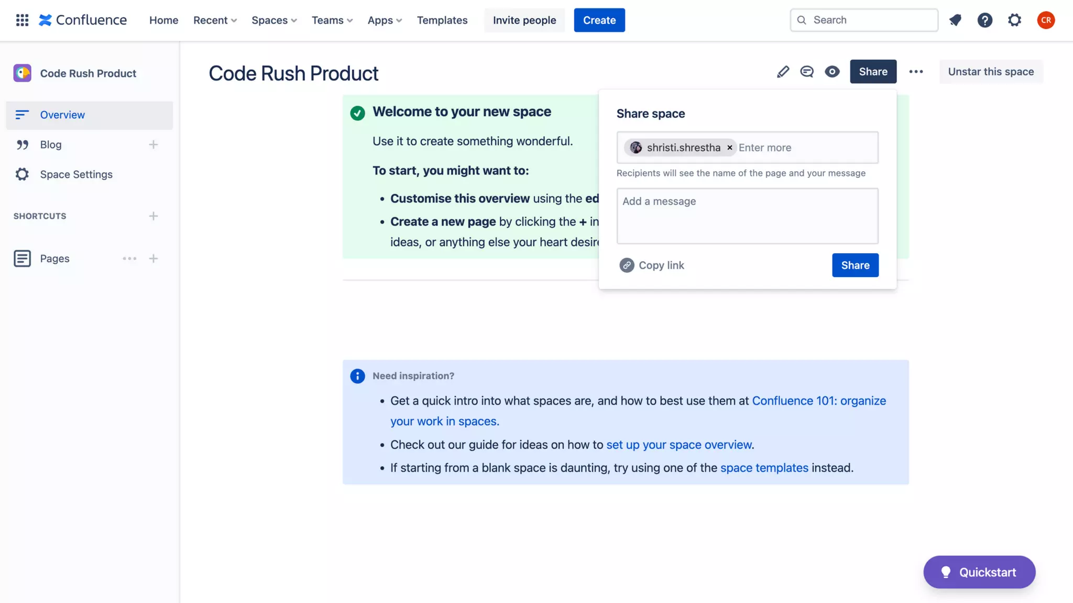Image resolution: width=1073 pixels, height=603 pixels.
Task: Expand the Recent dropdown
Action: tap(215, 20)
